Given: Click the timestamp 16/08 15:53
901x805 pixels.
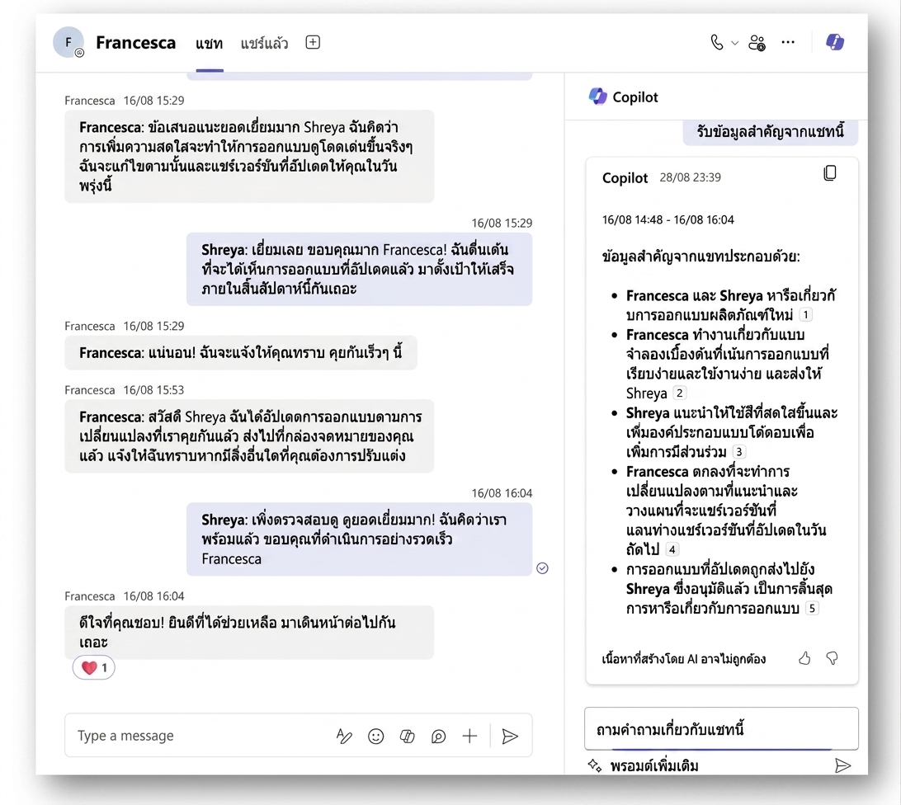Looking at the screenshot, I should pos(153,390).
